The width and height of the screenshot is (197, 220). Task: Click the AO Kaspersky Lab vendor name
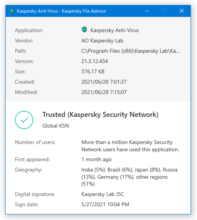[102, 41]
